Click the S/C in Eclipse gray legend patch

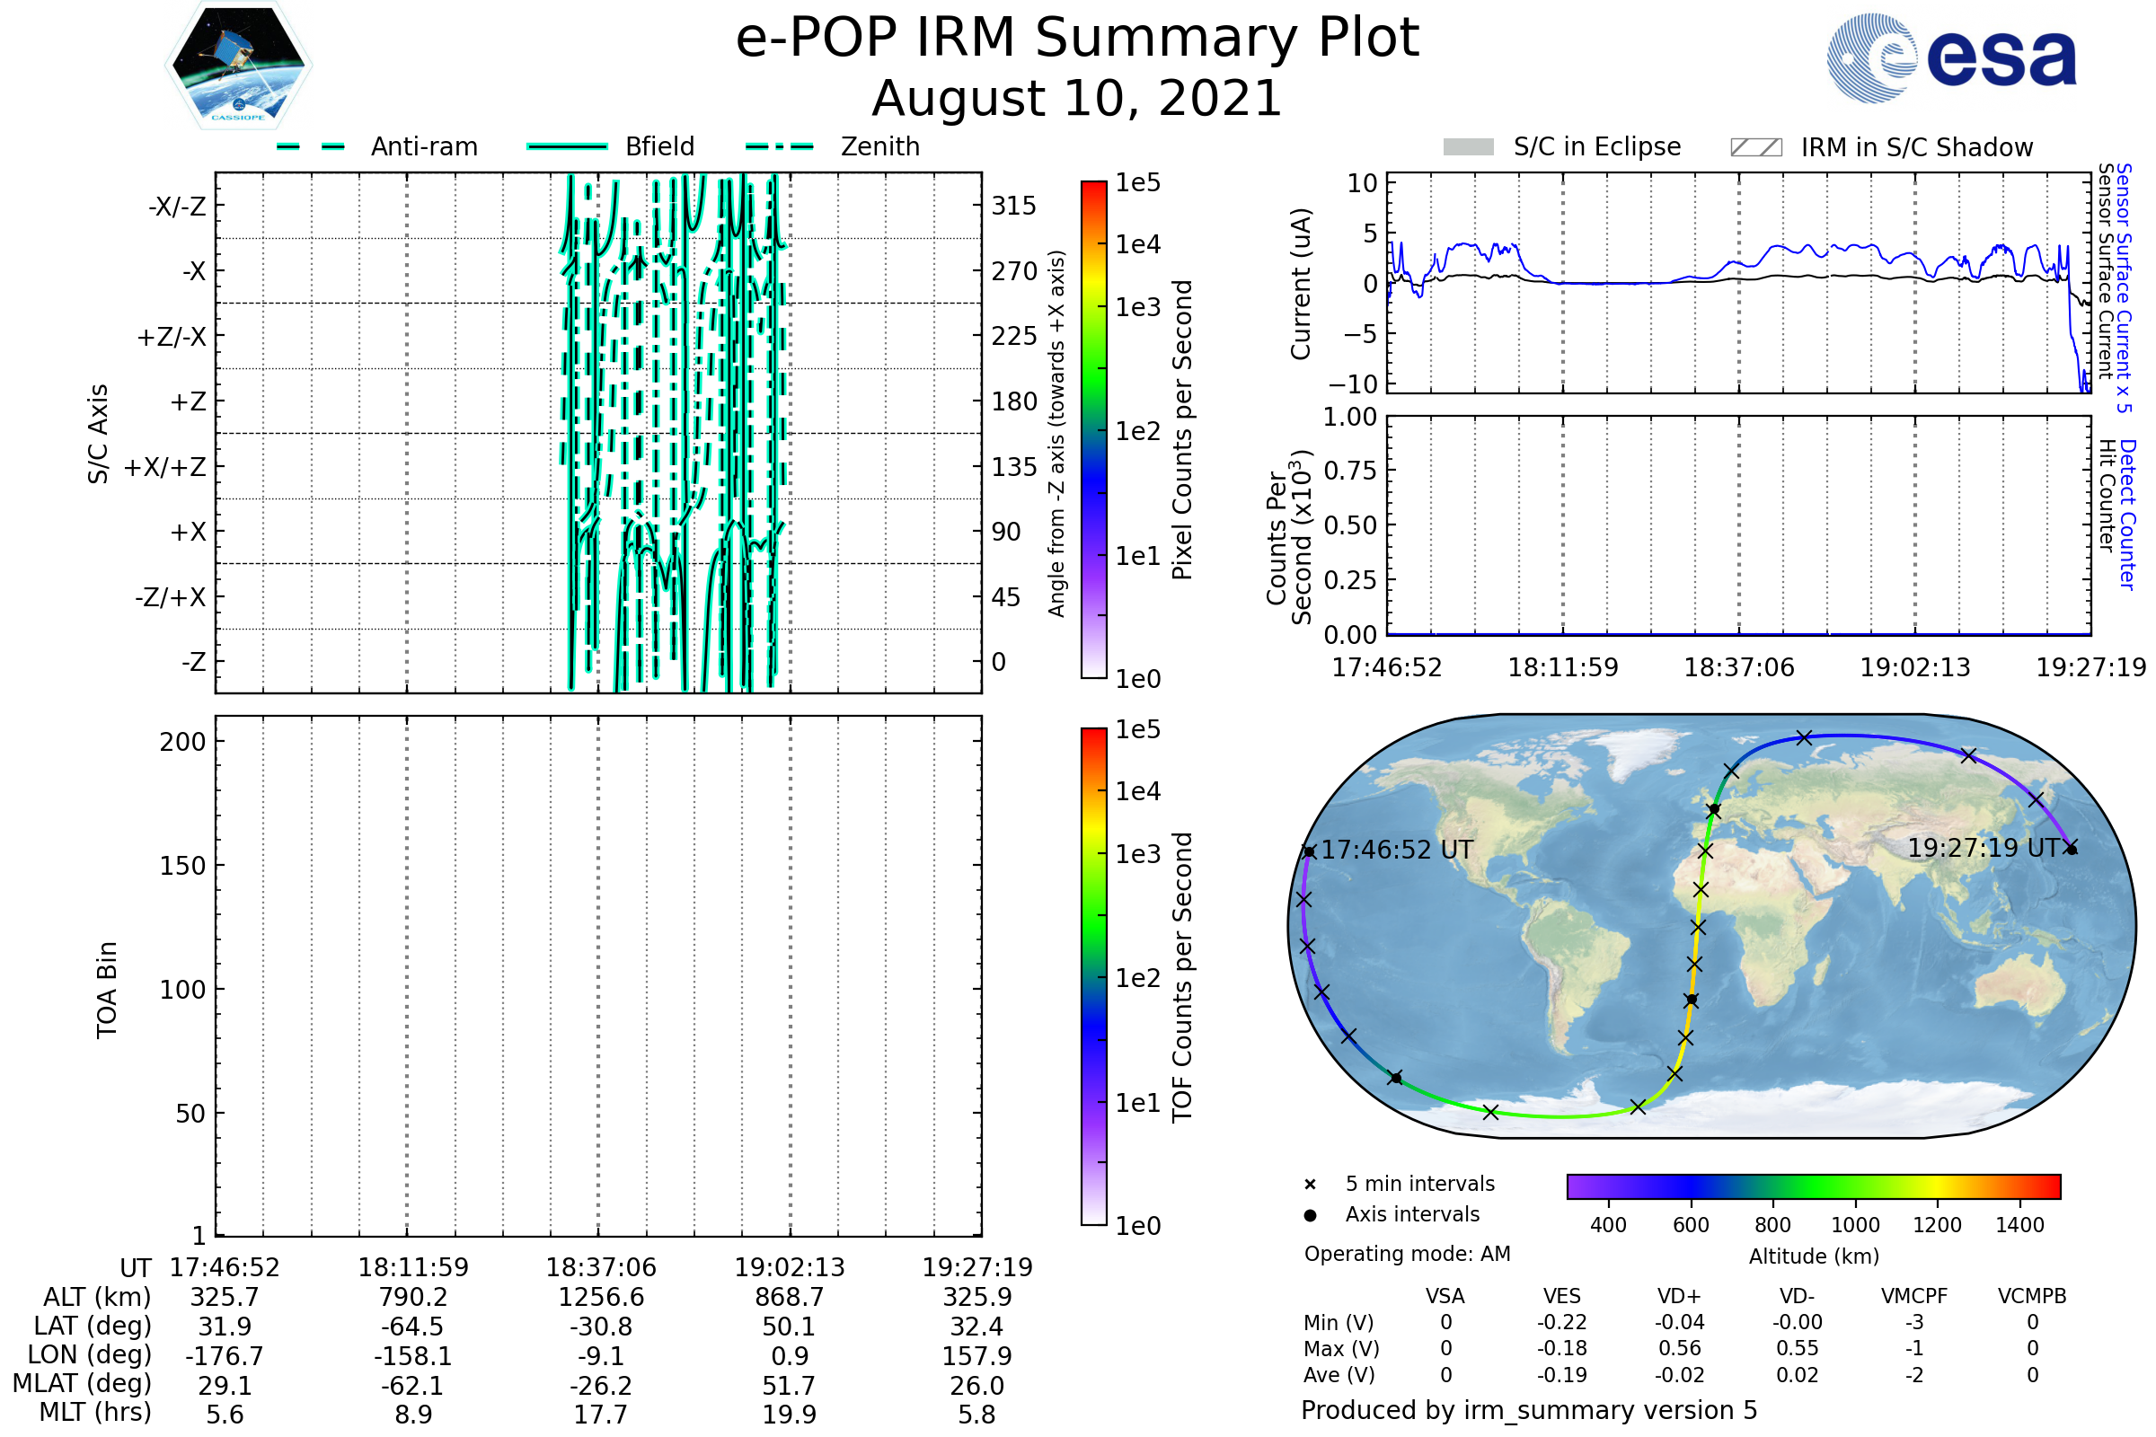click(1468, 147)
